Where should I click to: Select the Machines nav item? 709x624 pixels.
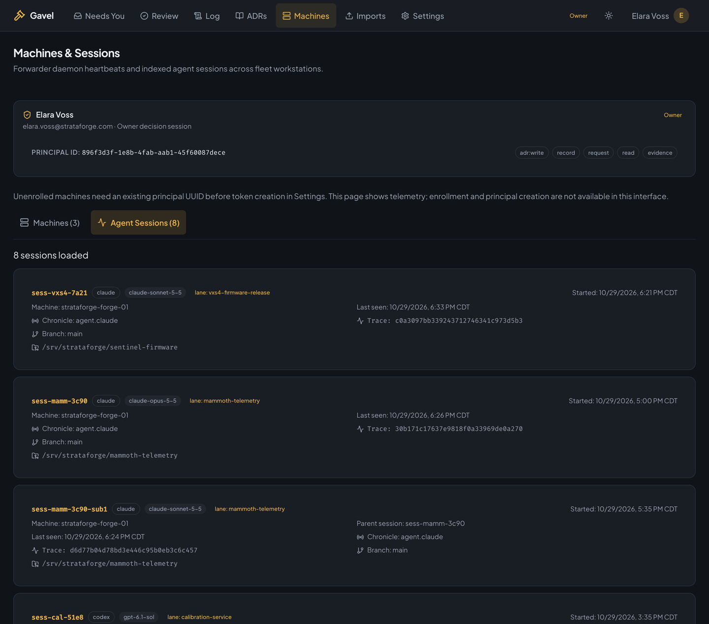[x=306, y=16]
